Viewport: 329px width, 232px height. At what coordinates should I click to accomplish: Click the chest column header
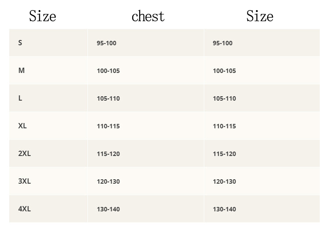(148, 16)
